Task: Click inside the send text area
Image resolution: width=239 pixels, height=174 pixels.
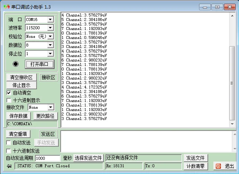Action: pos(146,141)
